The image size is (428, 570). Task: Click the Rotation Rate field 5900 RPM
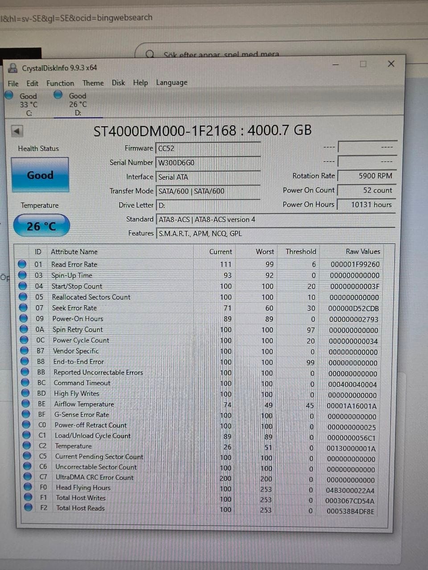(366, 176)
